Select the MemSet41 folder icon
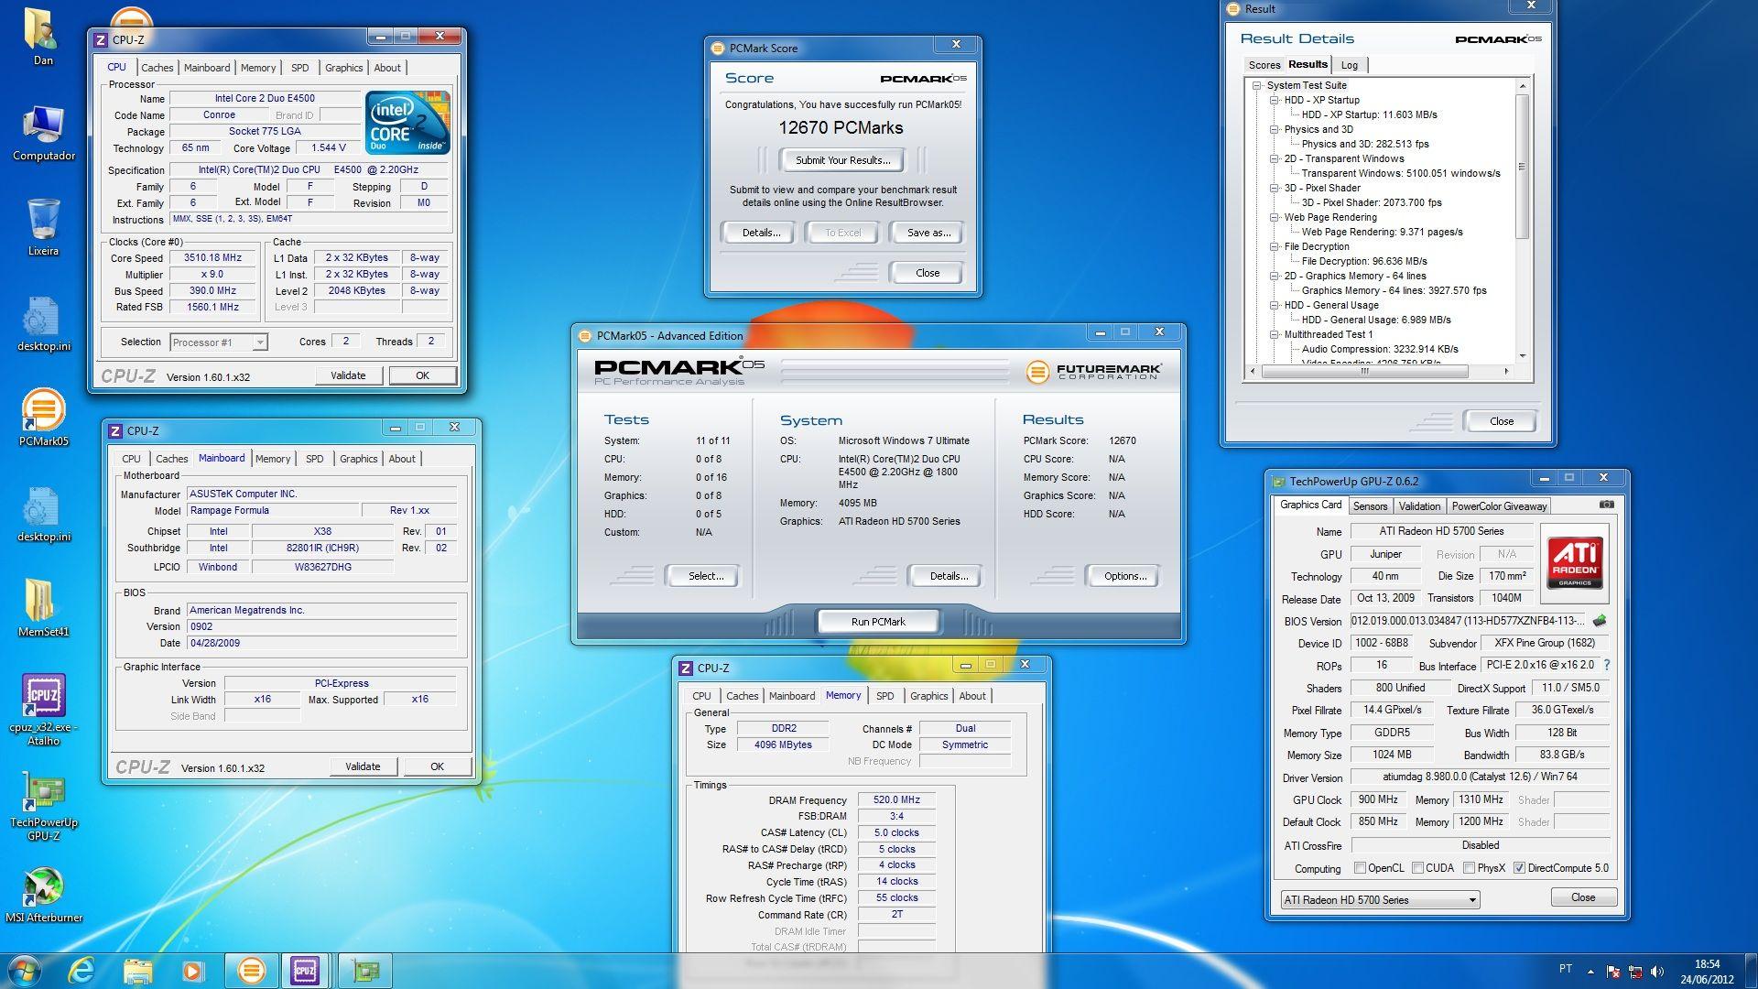 click(x=43, y=608)
